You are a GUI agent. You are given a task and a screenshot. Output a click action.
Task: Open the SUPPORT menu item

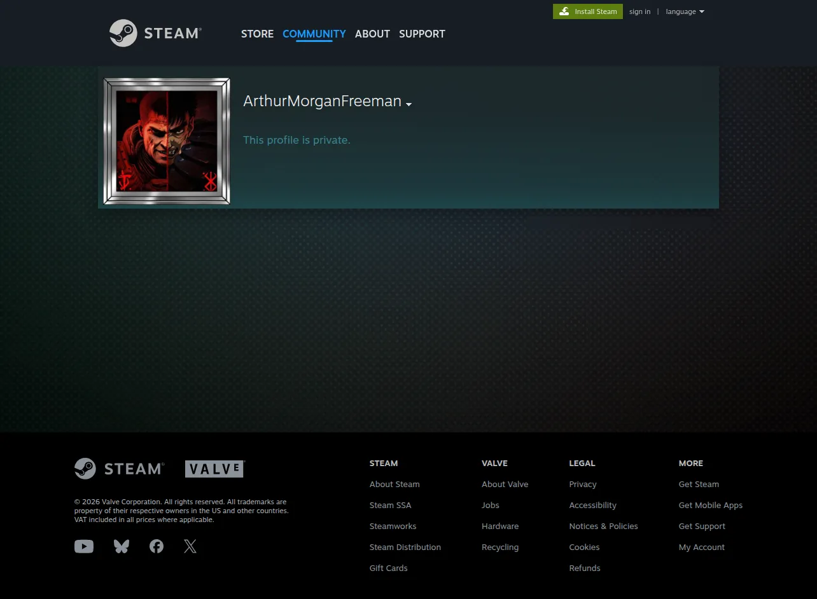click(422, 34)
